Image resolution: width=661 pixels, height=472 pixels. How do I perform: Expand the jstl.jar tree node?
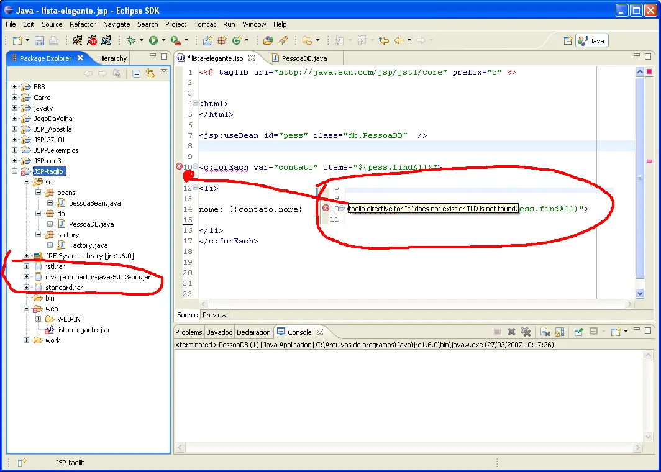pos(26,266)
